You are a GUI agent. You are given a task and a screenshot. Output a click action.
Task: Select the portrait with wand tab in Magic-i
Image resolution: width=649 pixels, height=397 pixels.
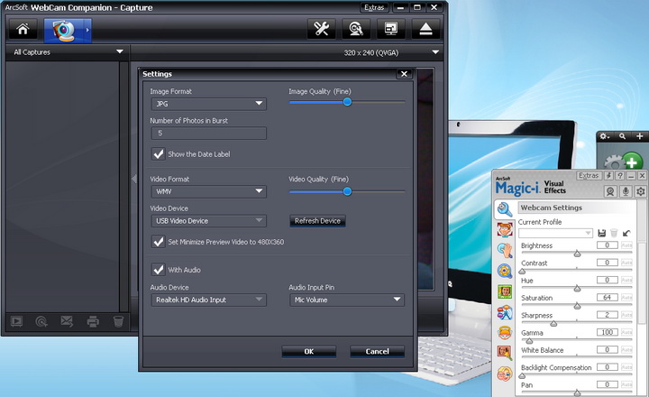(x=505, y=353)
